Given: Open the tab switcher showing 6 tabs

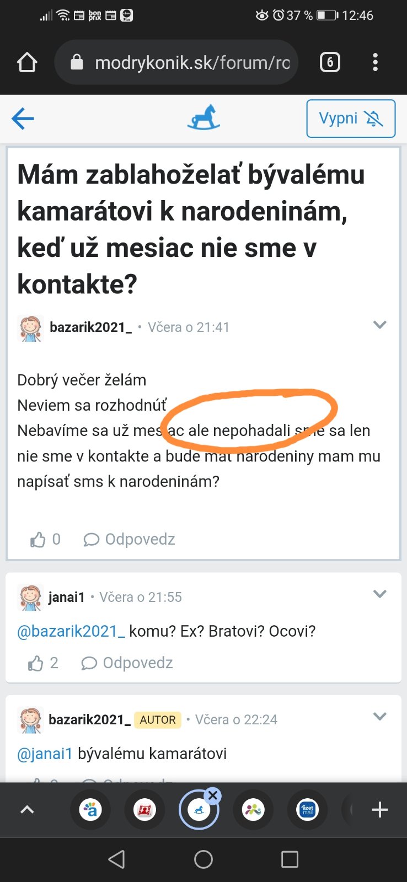Looking at the screenshot, I should coord(330,62).
